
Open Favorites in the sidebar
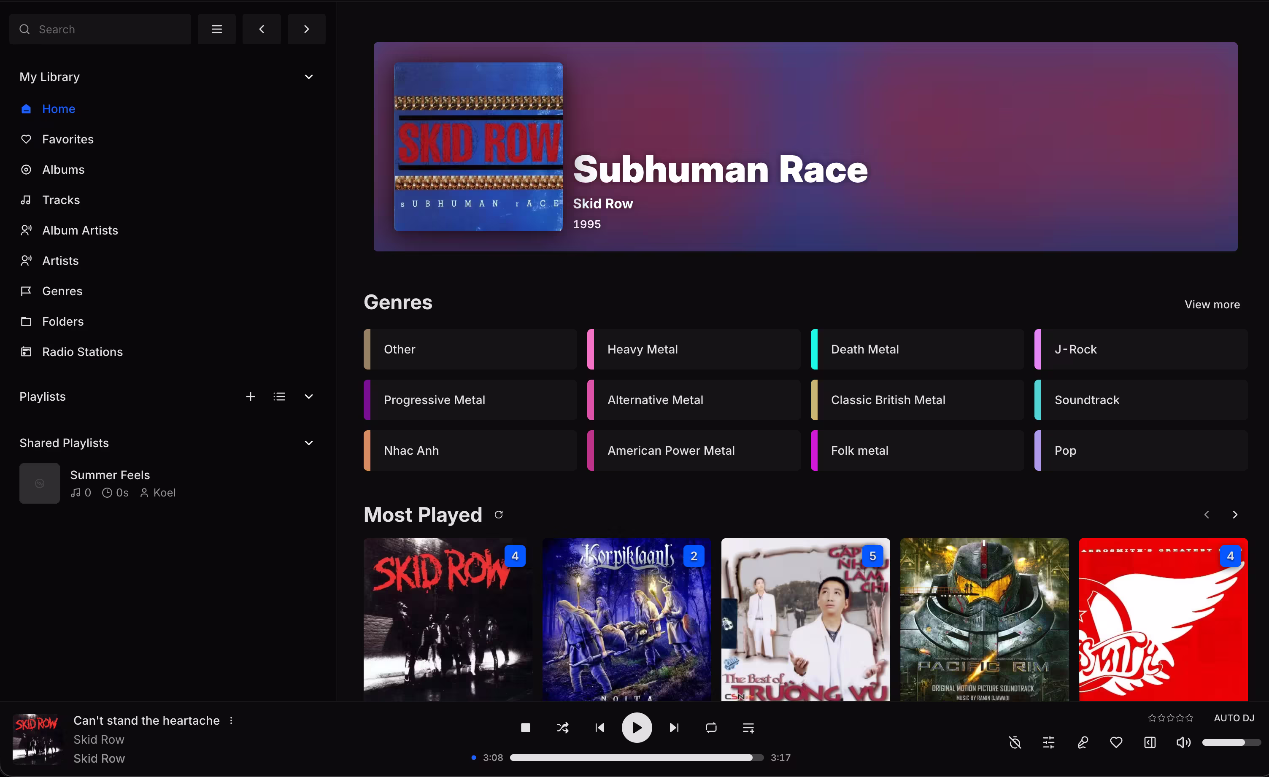(x=67, y=139)
